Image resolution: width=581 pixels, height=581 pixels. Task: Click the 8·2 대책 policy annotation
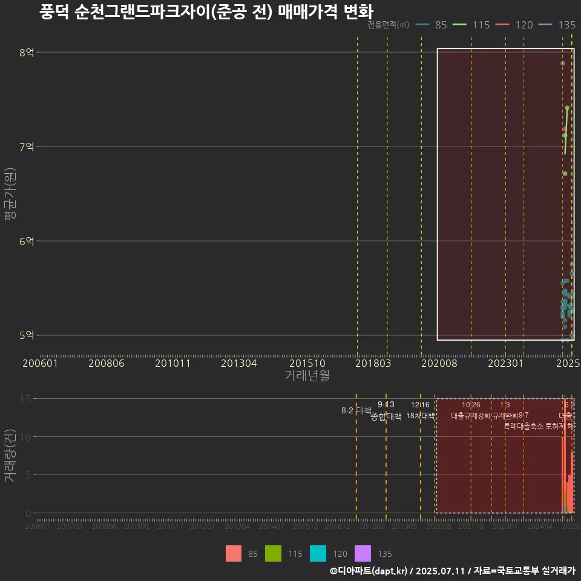click(x=356, y=410)
